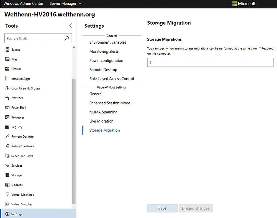This screenshot has width=277, height=218.
Task: Click the Weithenn-HV2016.weithenn.org server name
Action: tap(50, 14)
